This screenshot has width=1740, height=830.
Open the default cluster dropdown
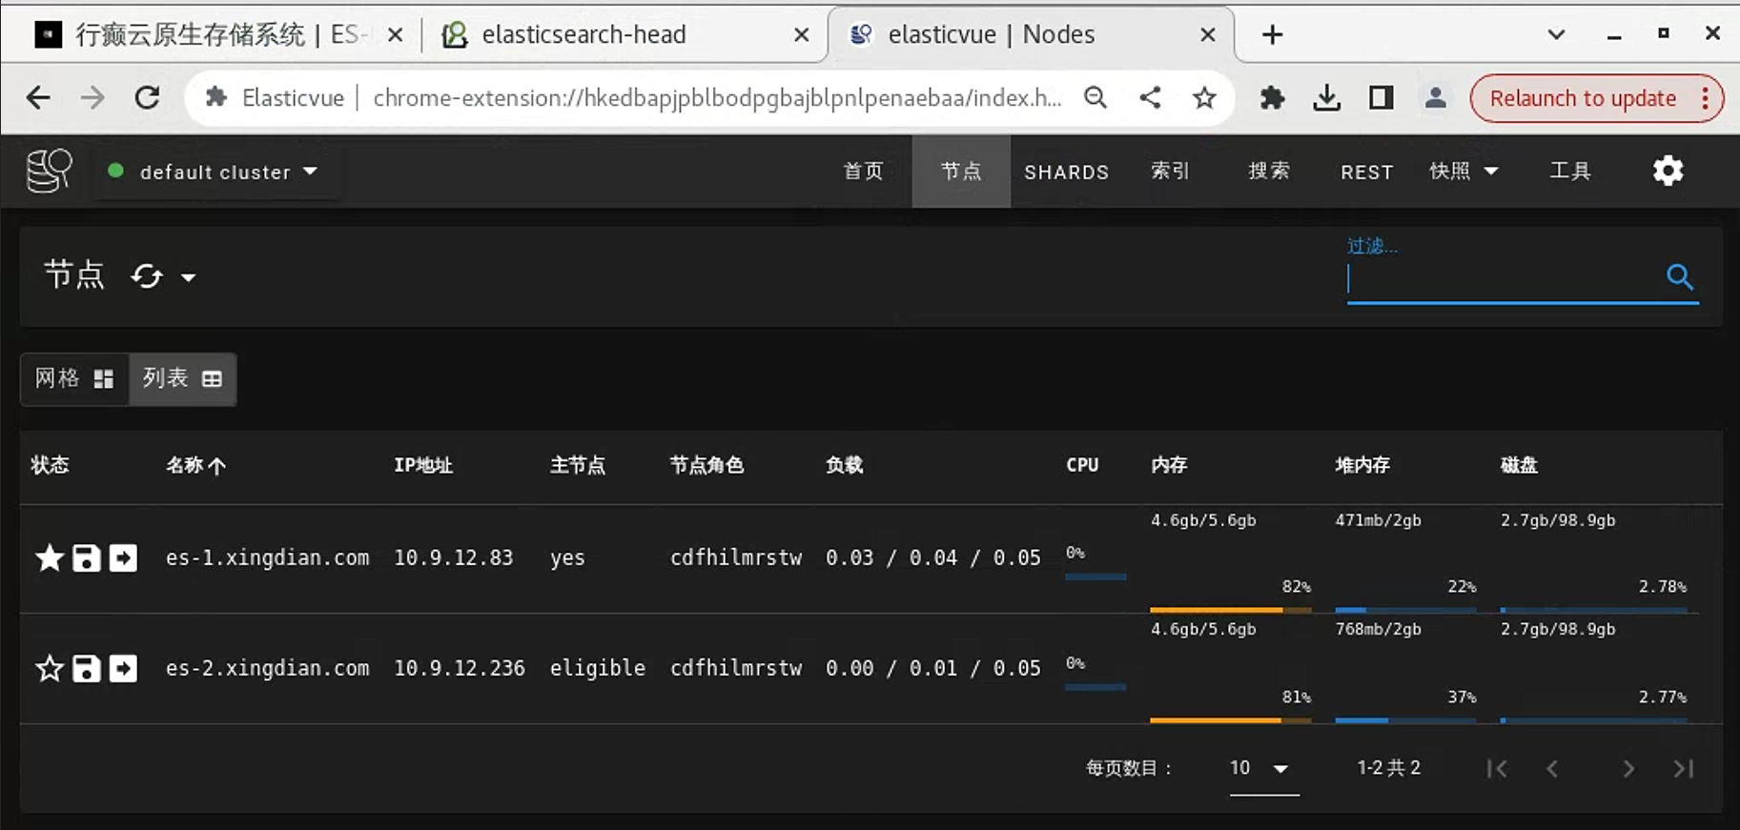point(215,172)
